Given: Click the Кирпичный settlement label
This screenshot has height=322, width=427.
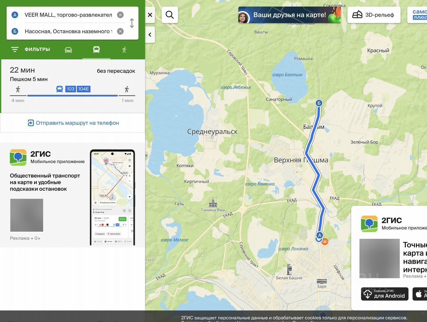Looking at the screenshot, I should coord(197,181).
